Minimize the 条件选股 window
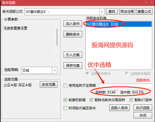Viewport: 155px width, 122px height. [146, 3]
